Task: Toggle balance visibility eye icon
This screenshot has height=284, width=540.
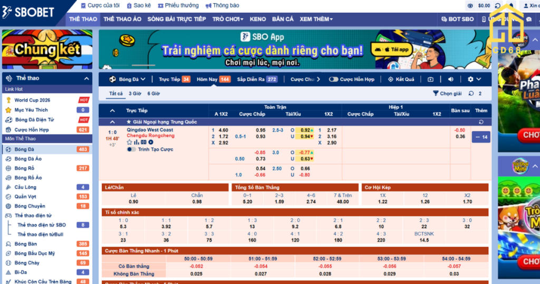Action: click(470, 5)
